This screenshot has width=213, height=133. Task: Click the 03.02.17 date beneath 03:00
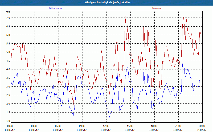click(34, 130)
